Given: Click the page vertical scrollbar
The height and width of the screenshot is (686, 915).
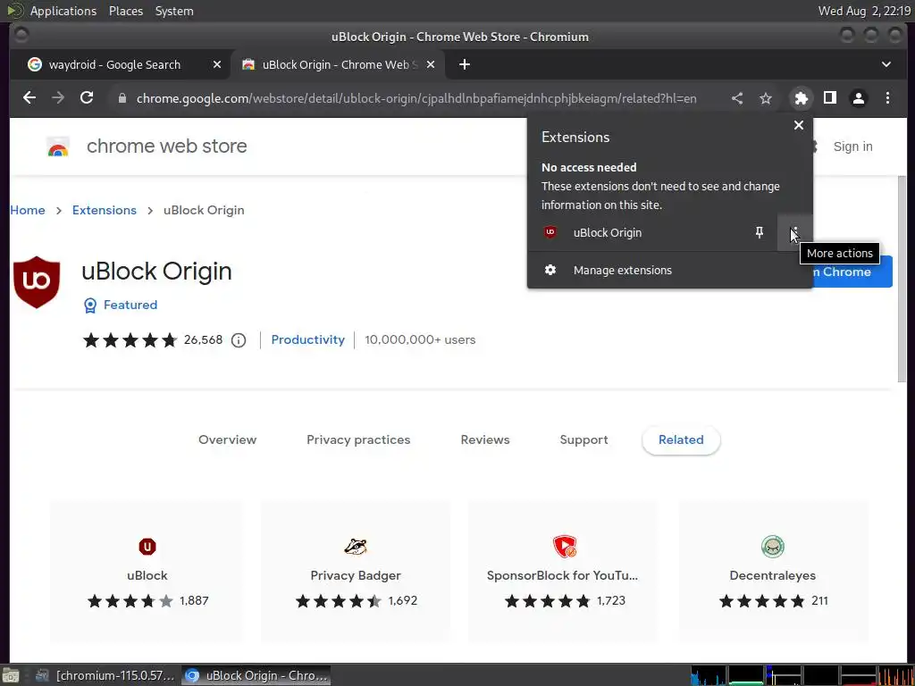Looking at the screenshot, I should (902, 279).
